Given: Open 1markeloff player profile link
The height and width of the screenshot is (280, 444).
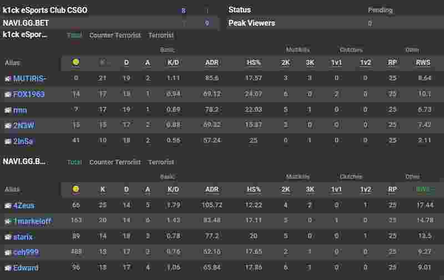Looking at the screenshot, I should coord(32,221).
